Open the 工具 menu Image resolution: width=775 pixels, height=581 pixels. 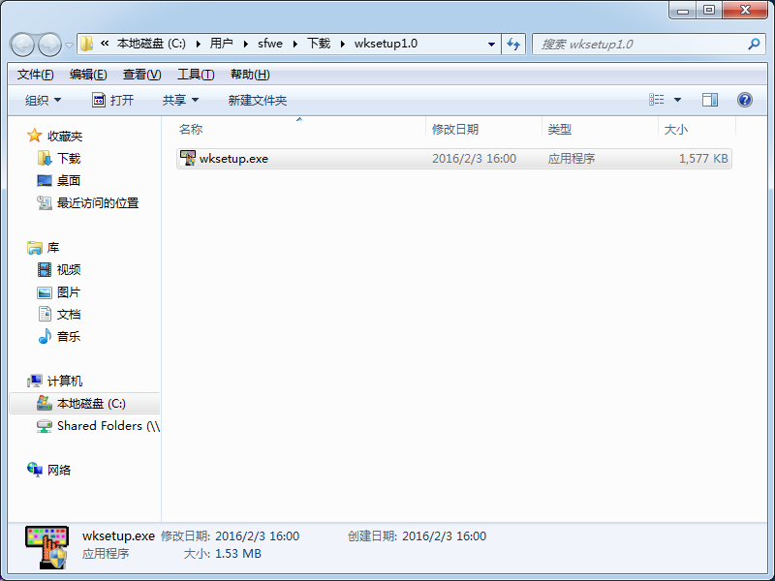point(194,74)
